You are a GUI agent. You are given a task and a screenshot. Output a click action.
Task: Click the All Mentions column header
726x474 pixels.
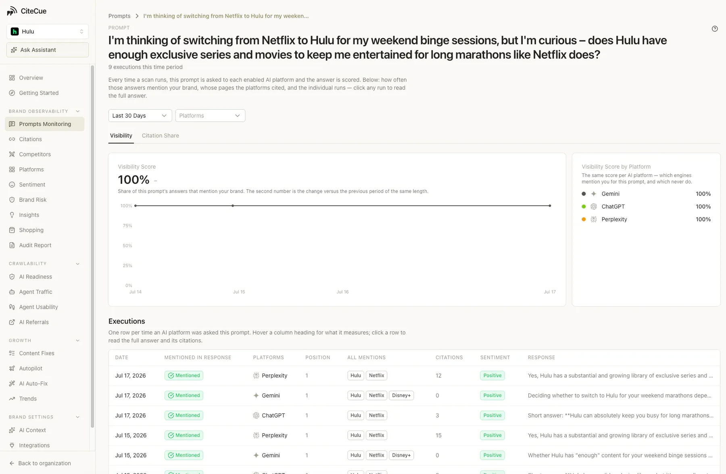coord(366,357)
